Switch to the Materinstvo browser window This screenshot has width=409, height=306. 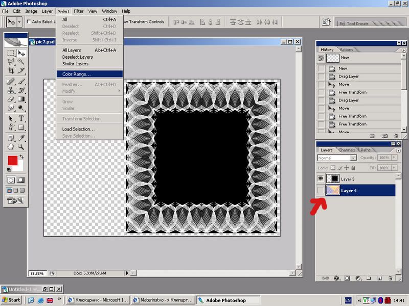click(163, 300)
